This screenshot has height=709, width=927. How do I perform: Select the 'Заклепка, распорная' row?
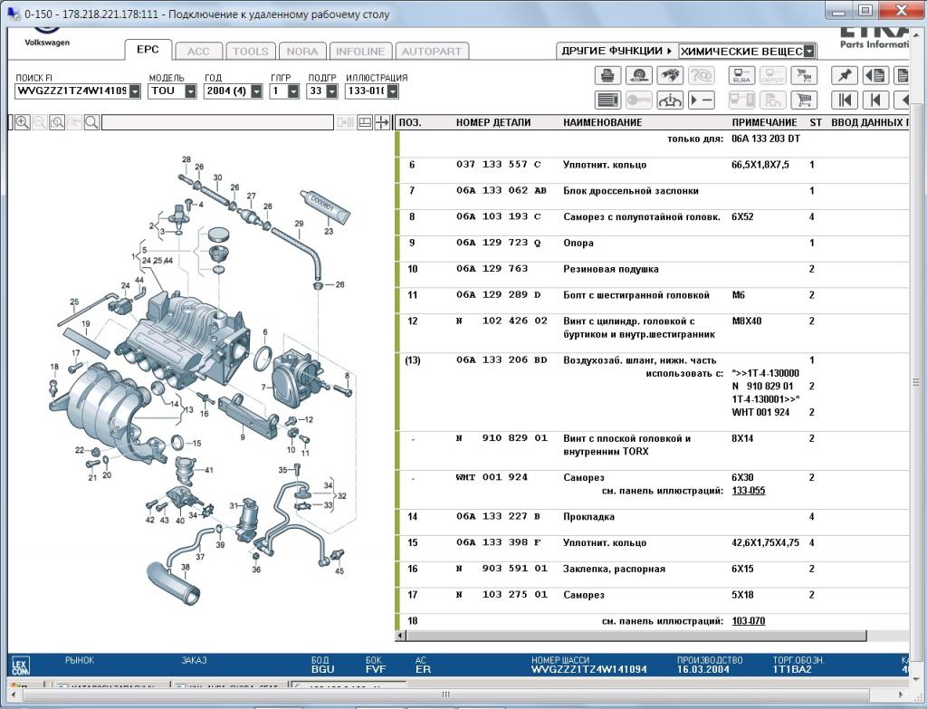[654, 569]
